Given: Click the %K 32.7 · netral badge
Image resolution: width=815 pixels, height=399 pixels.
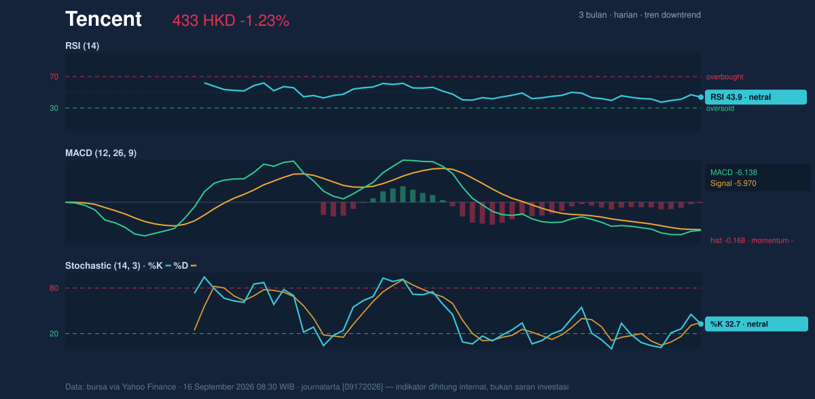Looking at the screenshot, I should tap(756, 324).
